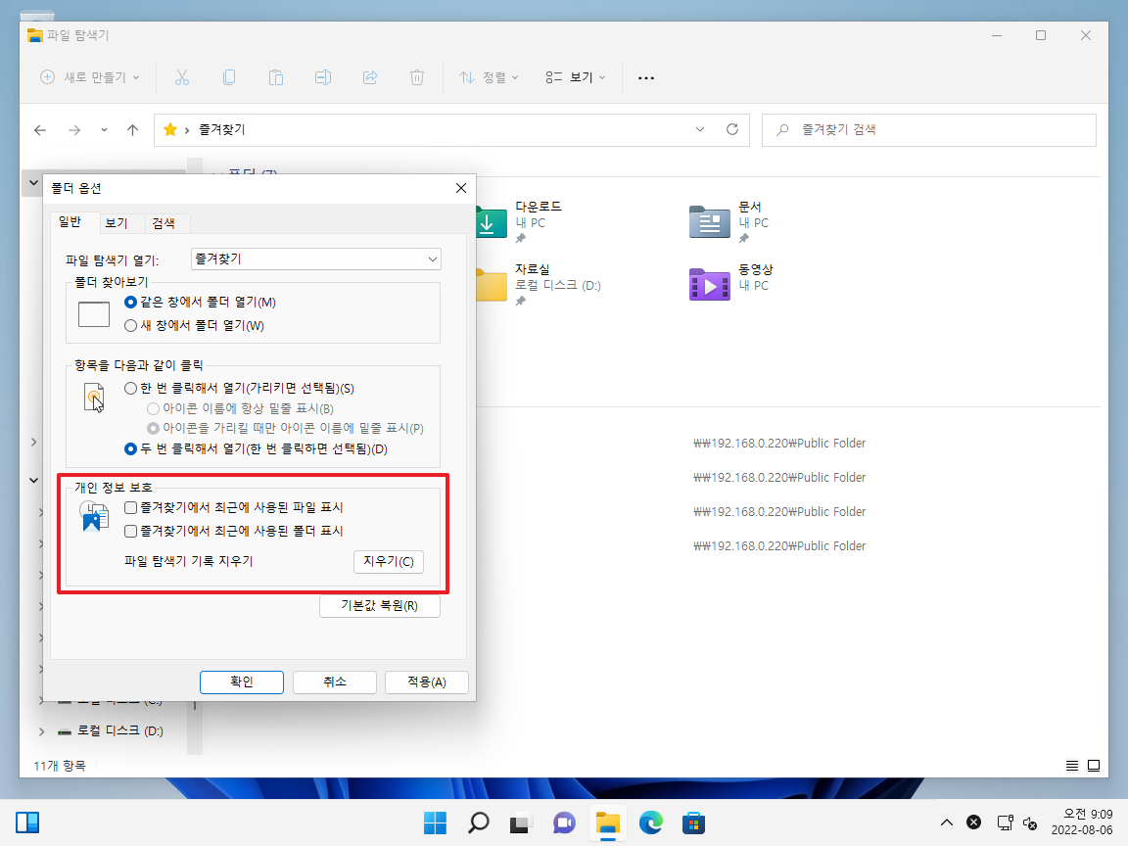Confirm with 확인 button

tap(242, 681)
